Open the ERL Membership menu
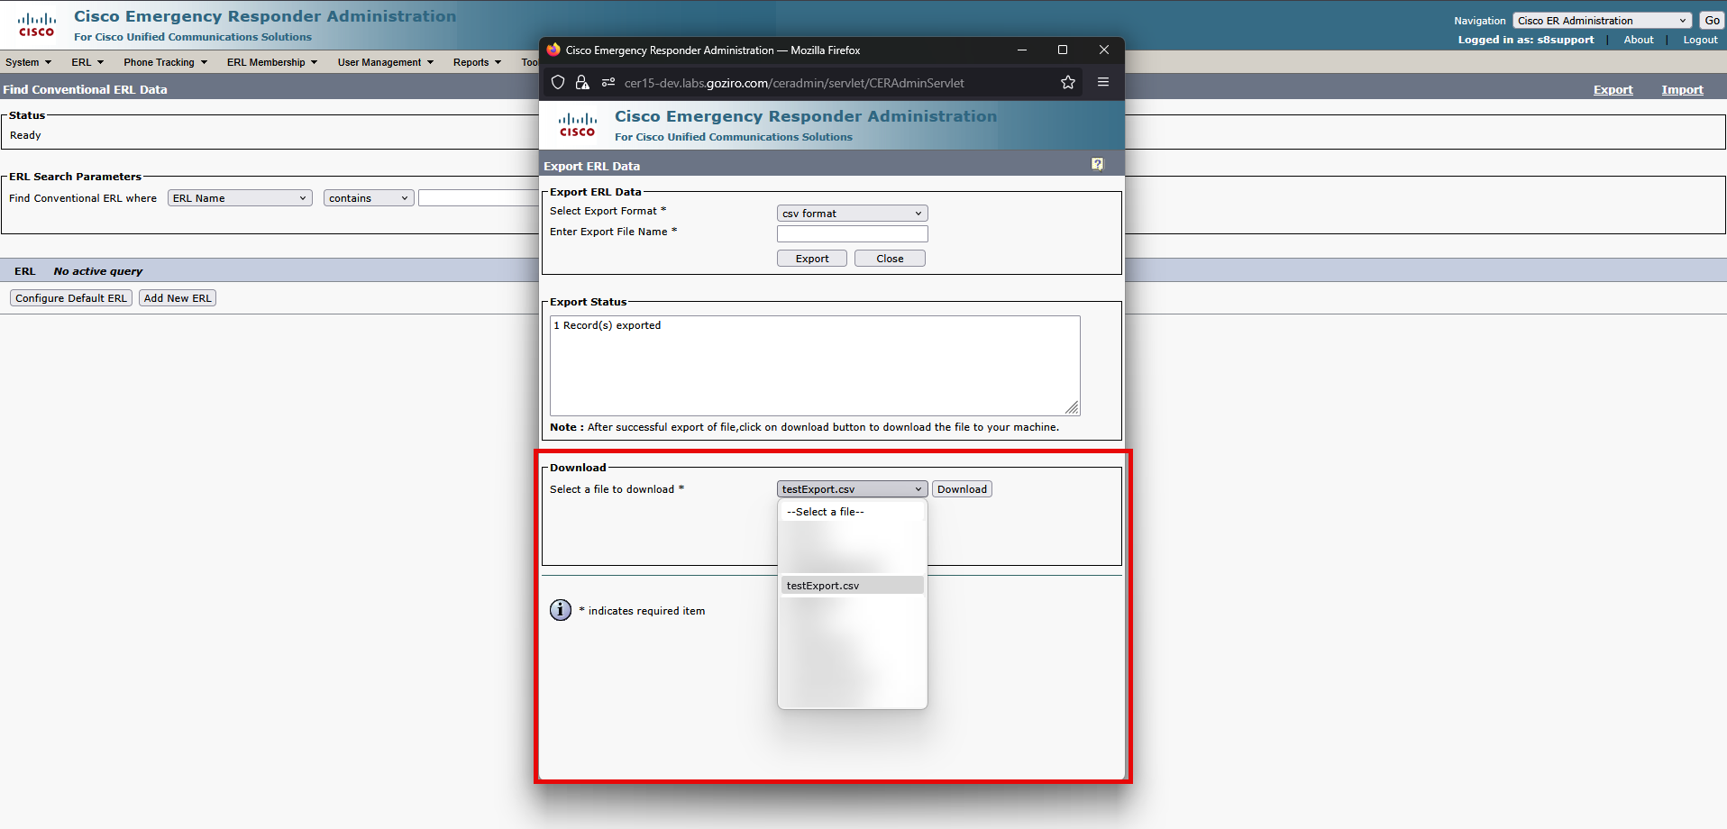The width and height of the screenshot is (1727, 829). click(271, 62)
